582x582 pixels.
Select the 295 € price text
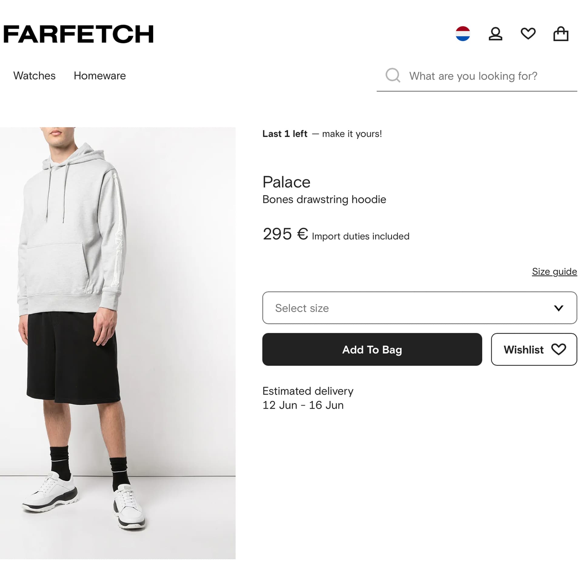(x=284, y=235)
